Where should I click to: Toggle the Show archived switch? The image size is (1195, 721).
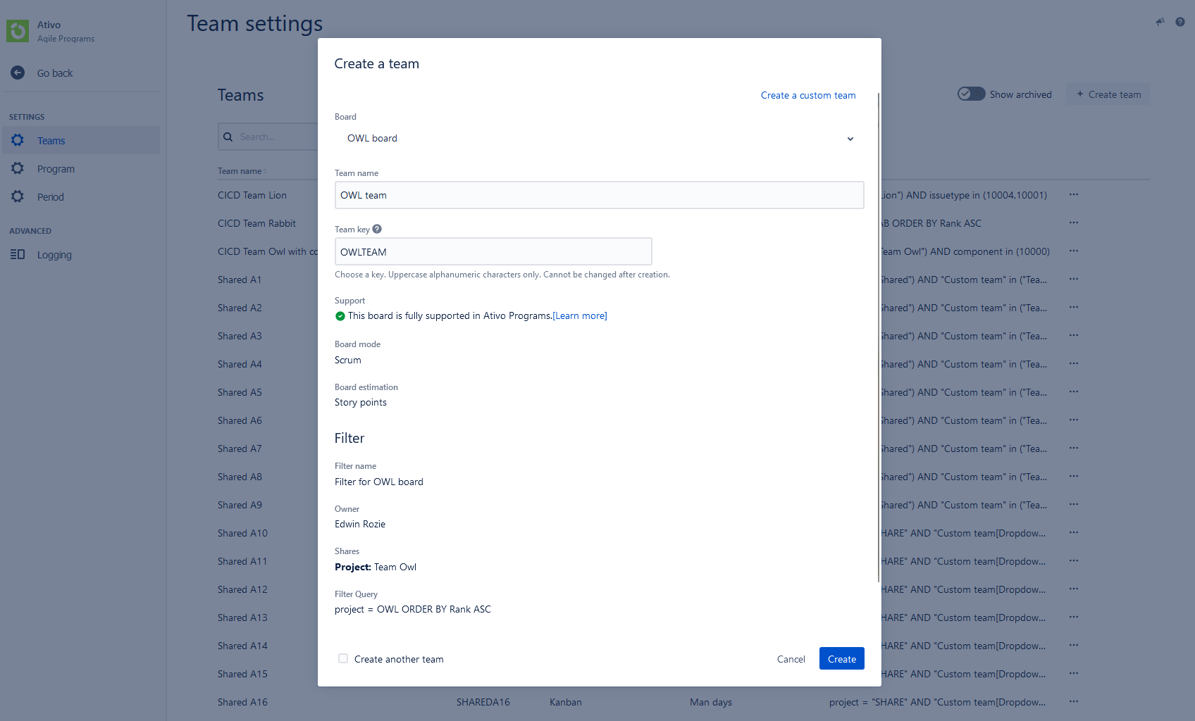coord(971,94)
